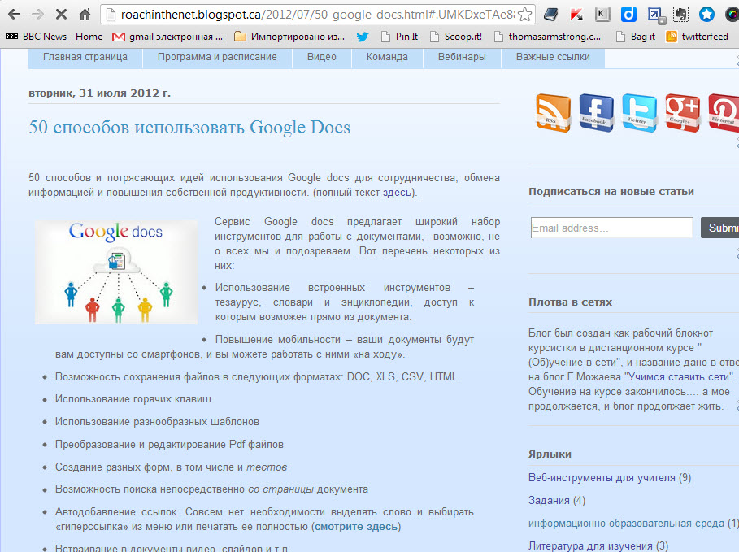This screenshot has width=739, height=552.
Task: Open the Программа и расписание tab
Action: pos(217,57)
